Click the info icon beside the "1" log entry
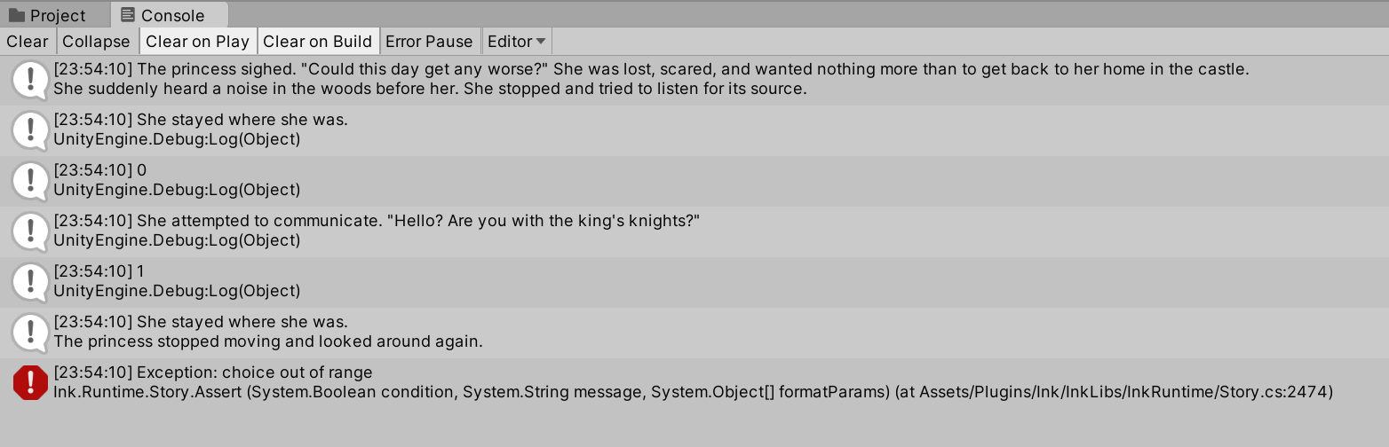This screenshot has height=447, width=1389. click(30, 281)
